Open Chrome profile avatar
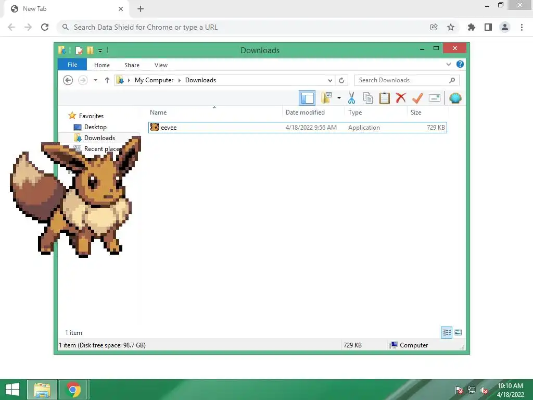 click(505, 27)
